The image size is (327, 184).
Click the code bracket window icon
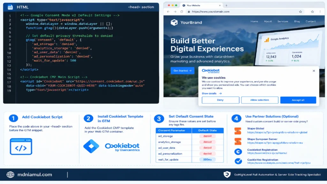tap(21, 146)
